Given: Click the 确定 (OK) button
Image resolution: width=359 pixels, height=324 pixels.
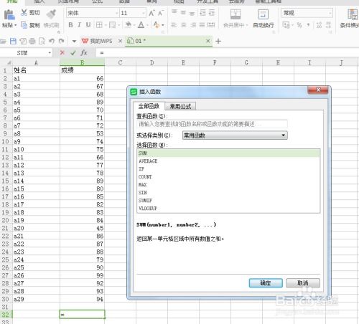Looking at the screenshot, I should [266, 283].
